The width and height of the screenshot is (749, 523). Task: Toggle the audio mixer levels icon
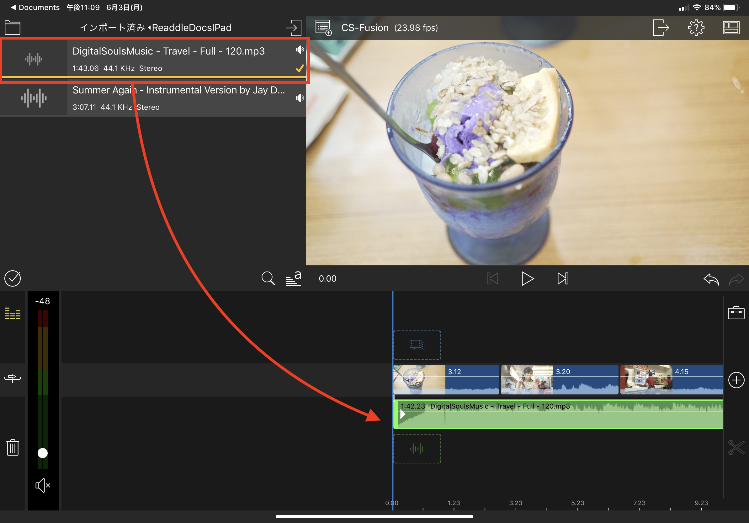coord(13,313)
